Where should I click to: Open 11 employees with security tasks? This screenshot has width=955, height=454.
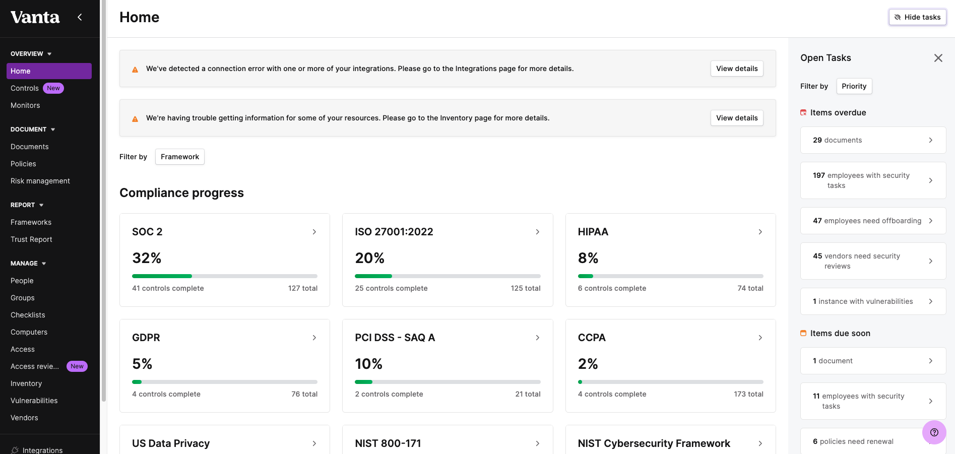coord(873,401)
